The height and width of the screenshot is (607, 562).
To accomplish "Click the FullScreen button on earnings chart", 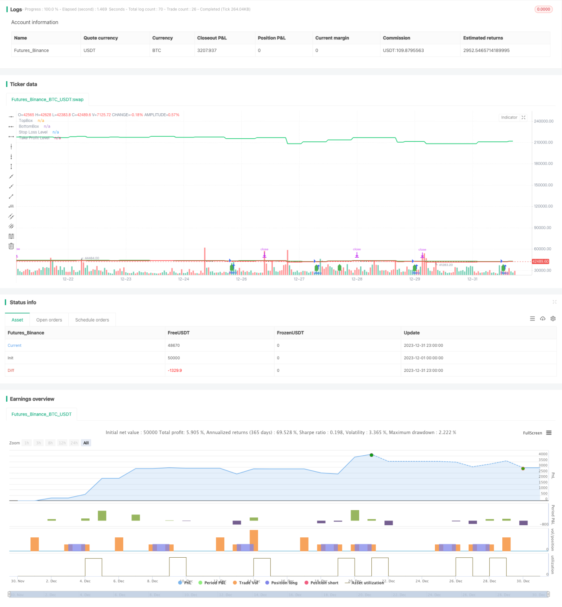I will click(x=532, y=433).
